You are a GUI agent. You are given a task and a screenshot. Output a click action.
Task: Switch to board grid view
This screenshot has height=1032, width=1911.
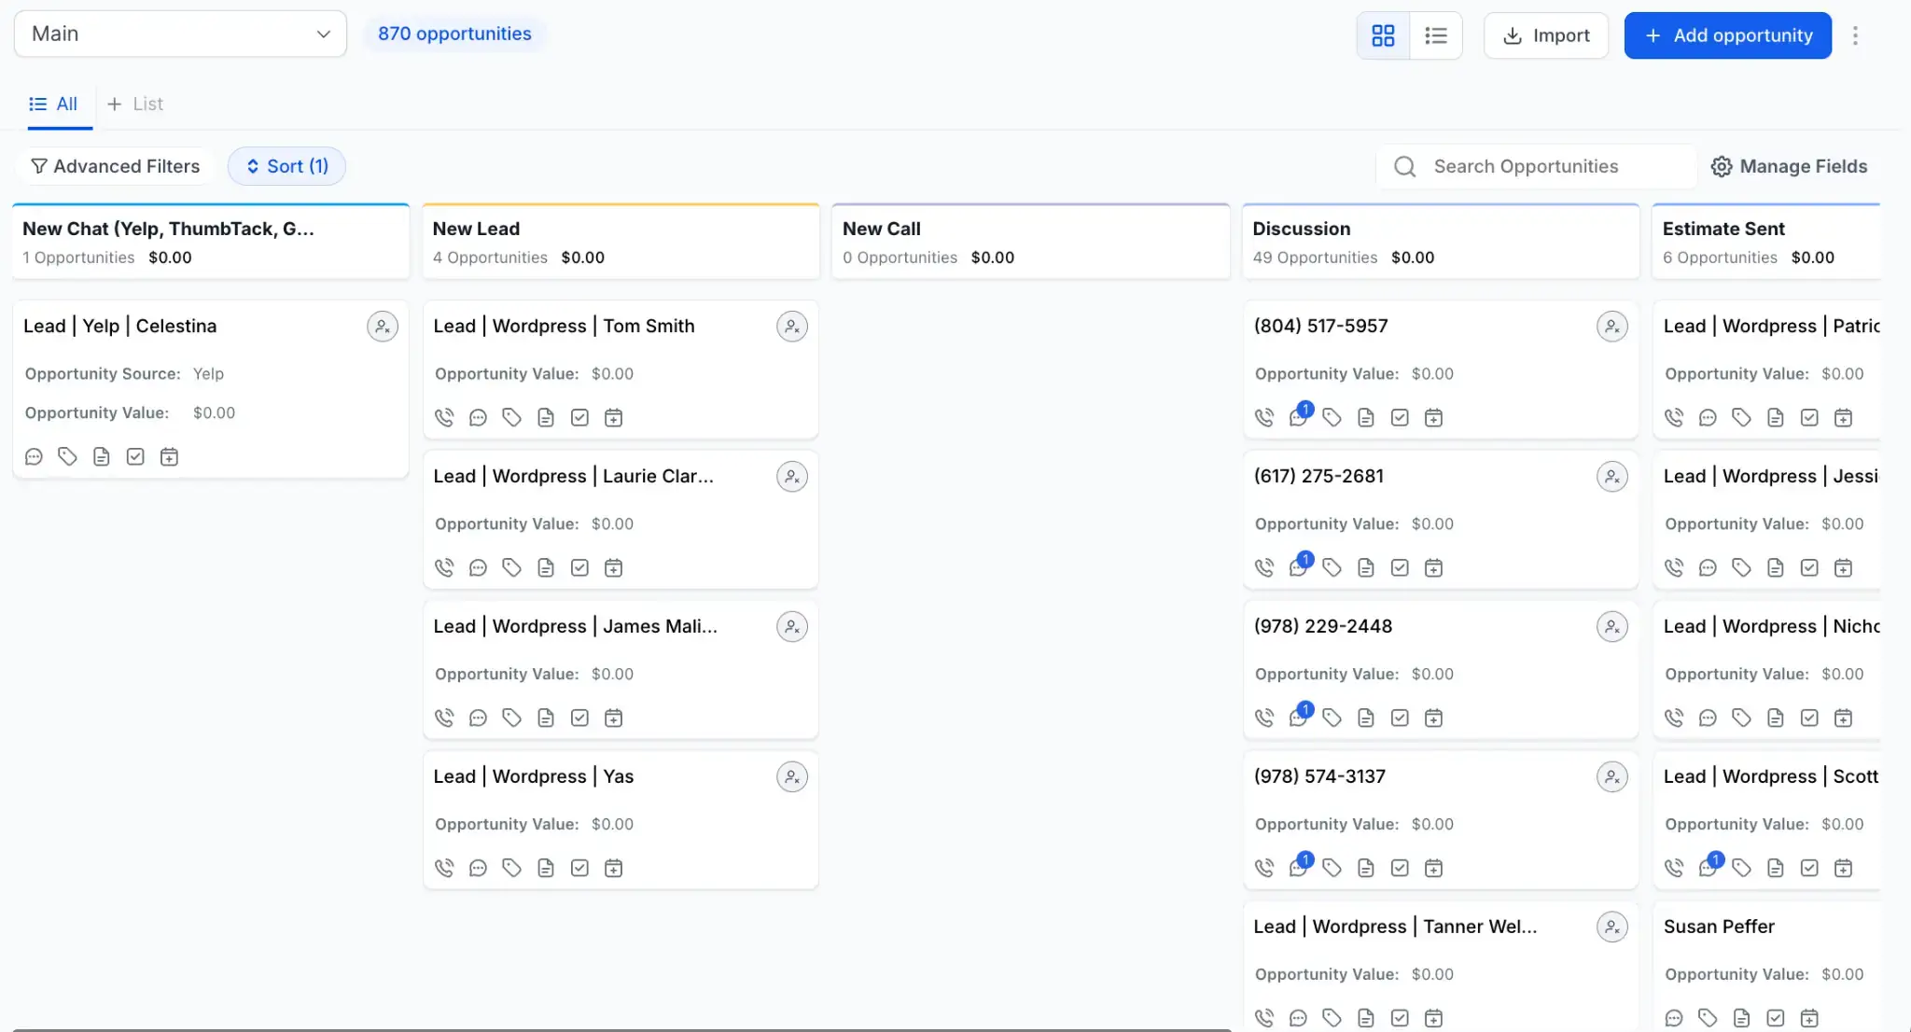(x=1383, y=35)
